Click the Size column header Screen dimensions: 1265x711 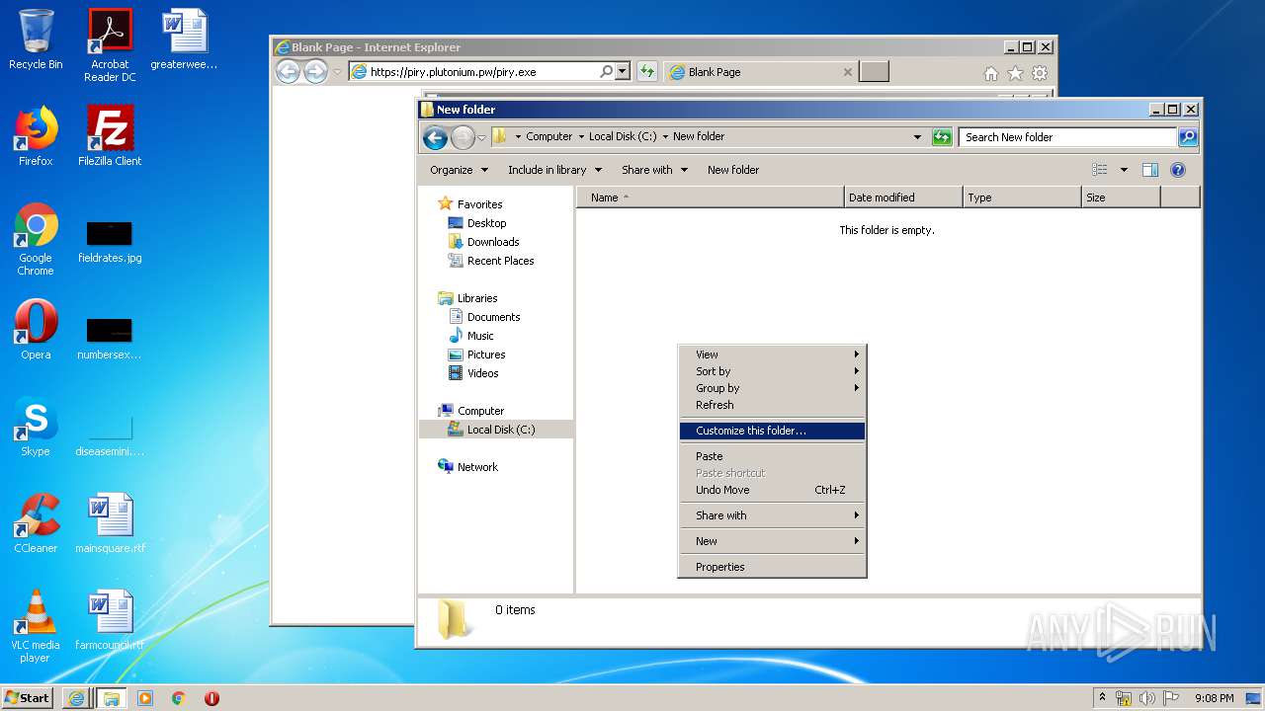coord(1121,197)
